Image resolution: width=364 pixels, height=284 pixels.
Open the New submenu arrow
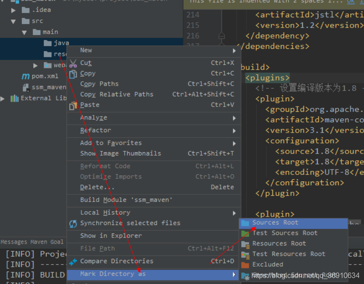click(234, 51)
